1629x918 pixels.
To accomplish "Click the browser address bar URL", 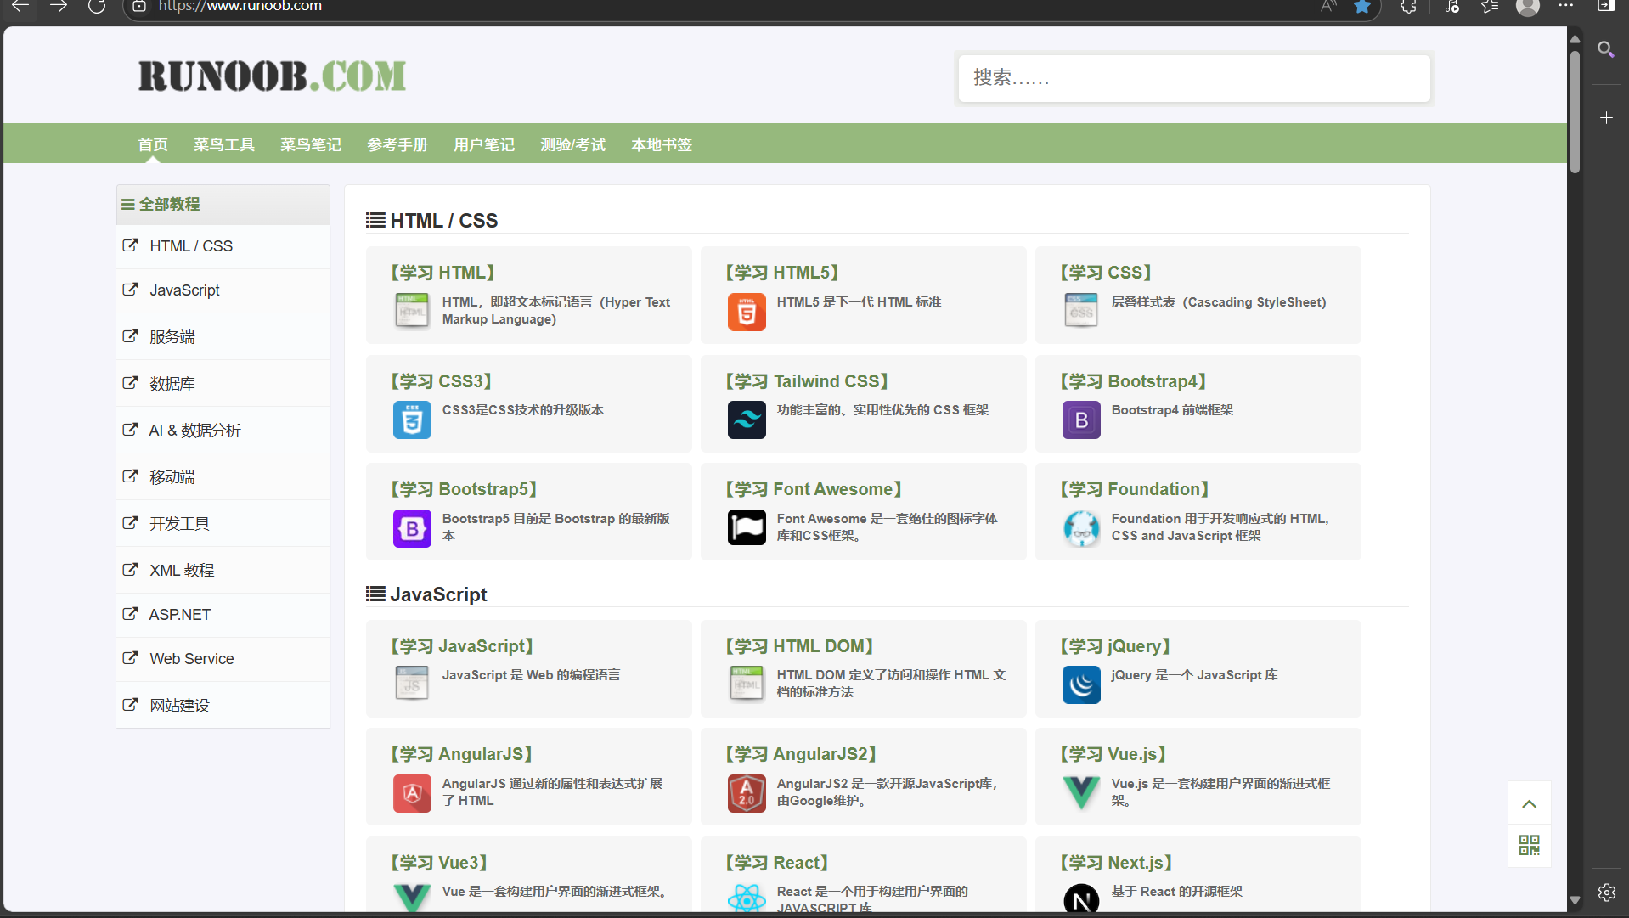I will pos(240,7).
